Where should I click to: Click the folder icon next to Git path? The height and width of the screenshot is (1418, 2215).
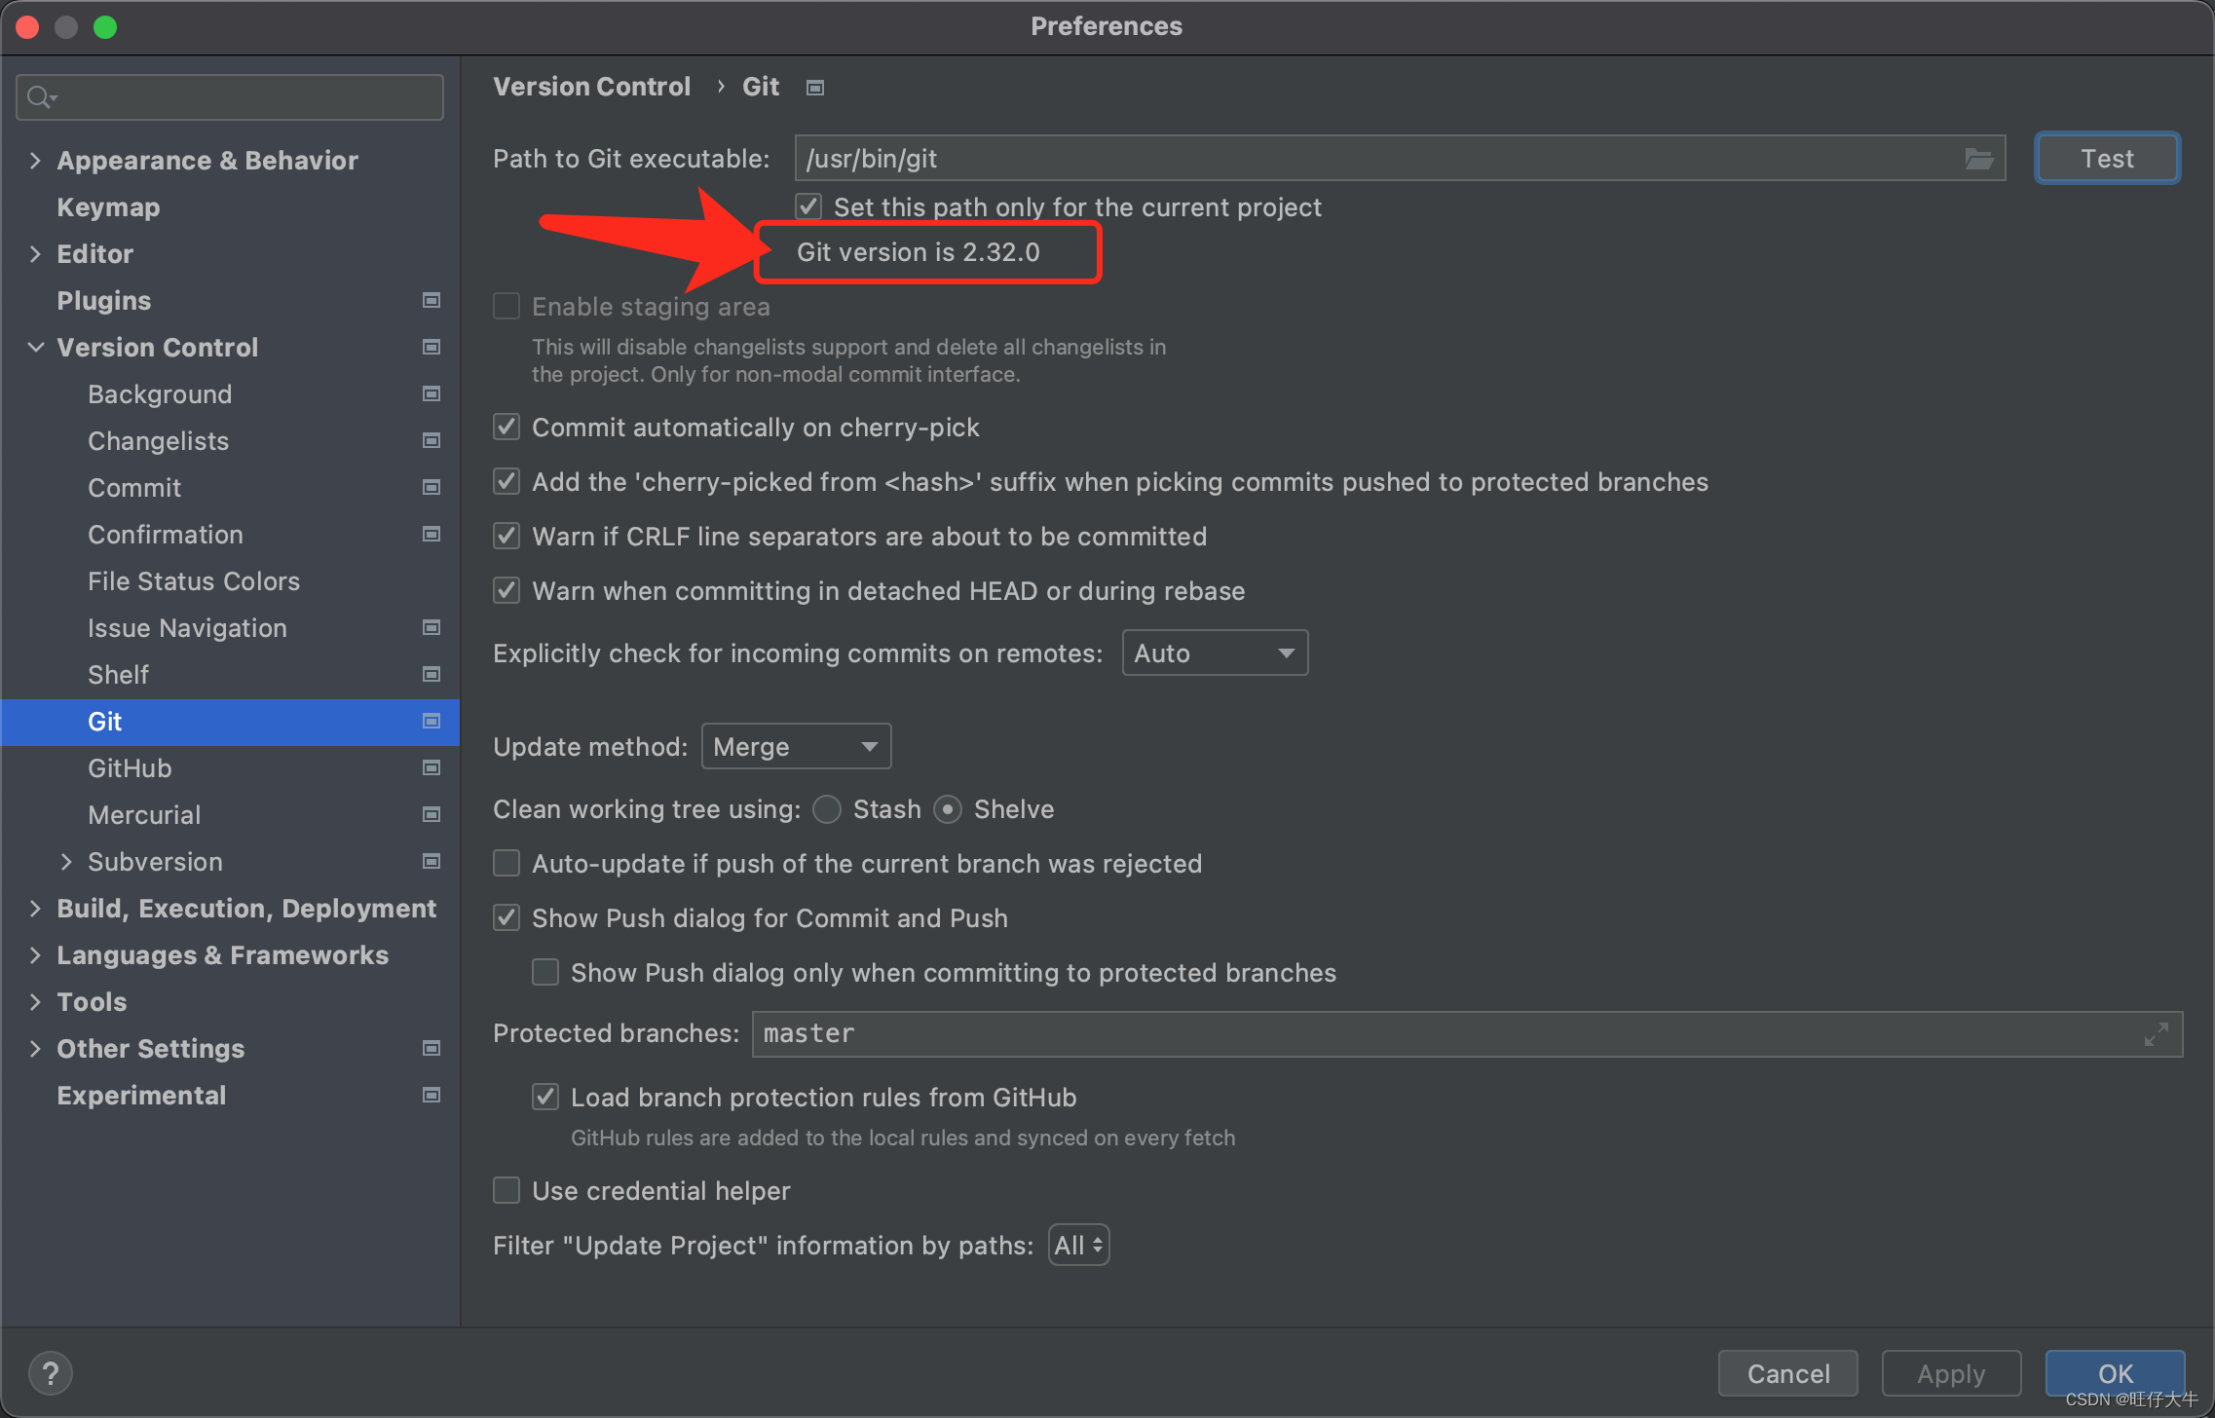[1977, 159]
